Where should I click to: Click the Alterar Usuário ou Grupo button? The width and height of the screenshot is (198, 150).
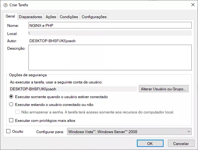[x=164, y=89]
